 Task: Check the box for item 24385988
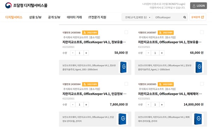pyautogui.click(x=126, y=32)
